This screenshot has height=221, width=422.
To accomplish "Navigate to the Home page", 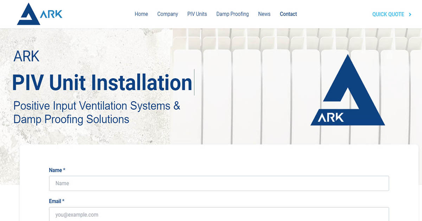I will [141, 14].
